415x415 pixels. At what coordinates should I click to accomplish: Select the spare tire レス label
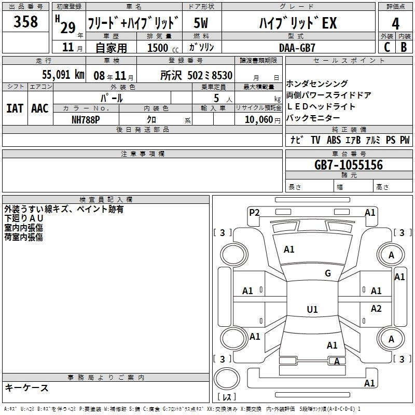(x=227, y=397)
